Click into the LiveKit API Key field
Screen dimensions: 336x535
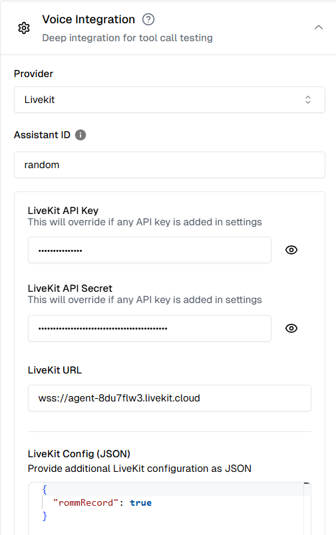(x=150, y=250)
